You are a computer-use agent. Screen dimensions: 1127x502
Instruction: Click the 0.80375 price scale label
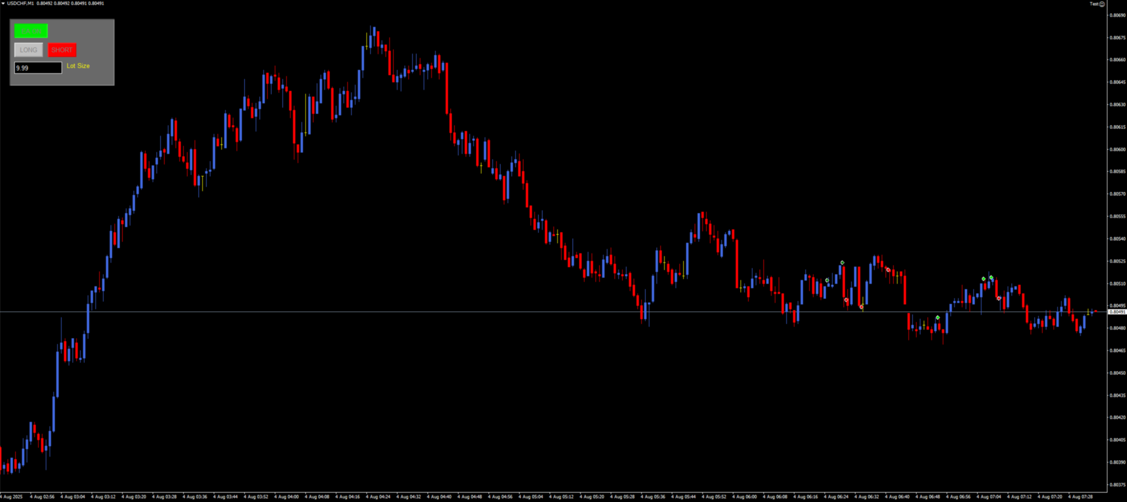pos(1117,485)
